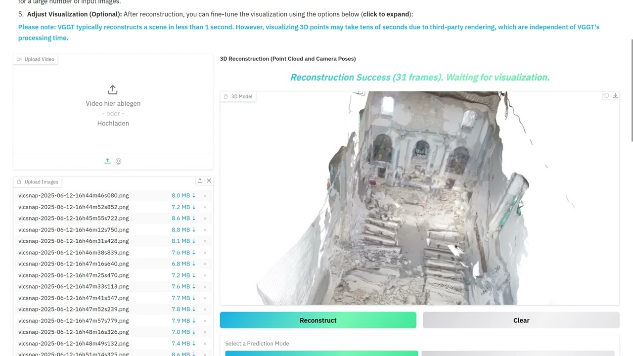
Task: Remove vlcsnap-2025-06-12-16h44m46s080.png with its X
Action: click(x=205, y=196)
